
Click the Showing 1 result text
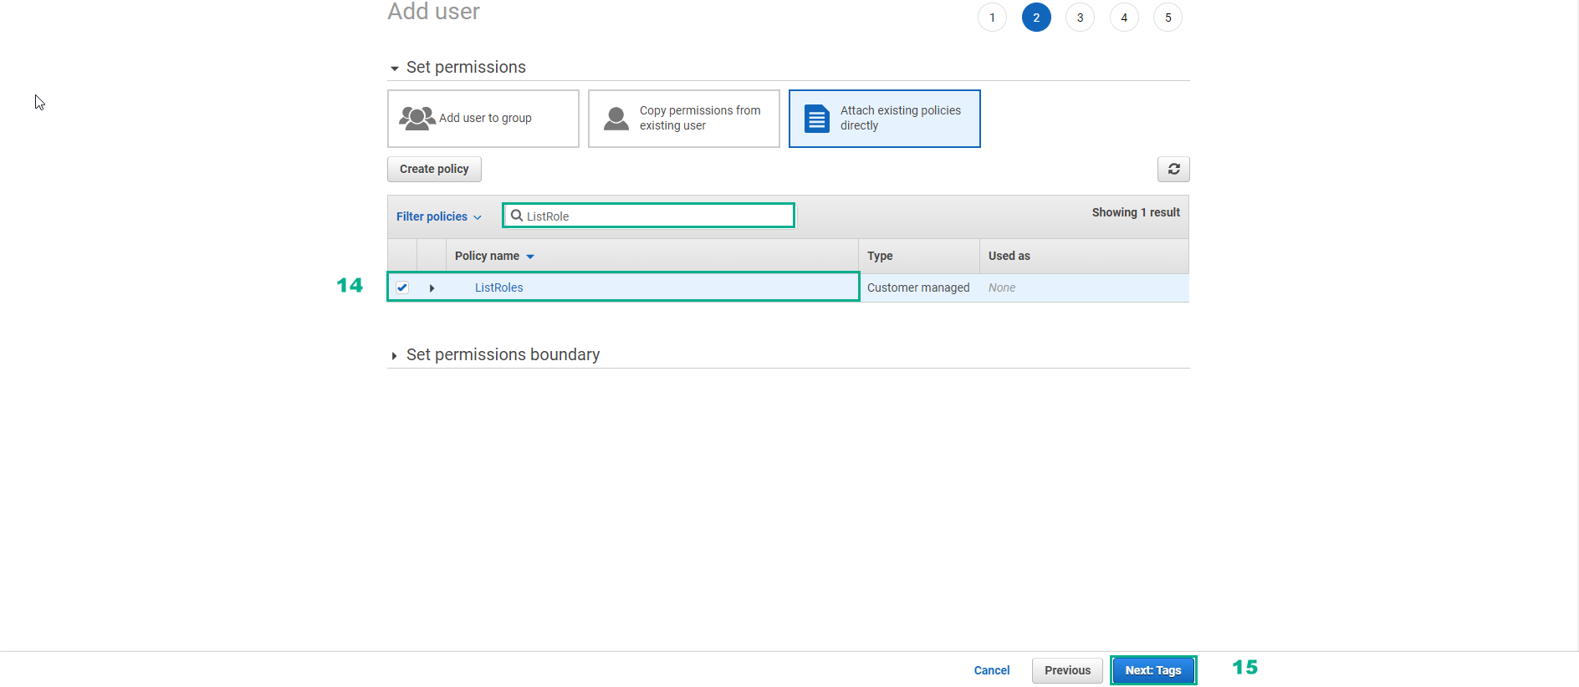(1136, 212)
